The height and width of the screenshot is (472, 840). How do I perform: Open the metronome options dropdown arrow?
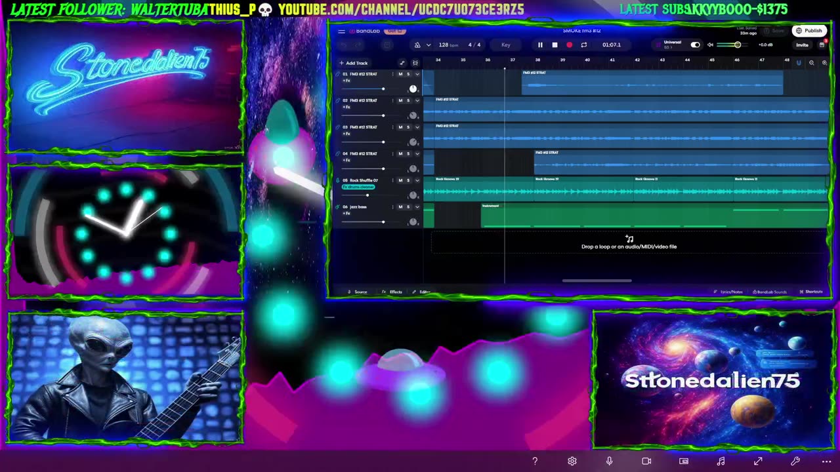[x=429, y=45]
